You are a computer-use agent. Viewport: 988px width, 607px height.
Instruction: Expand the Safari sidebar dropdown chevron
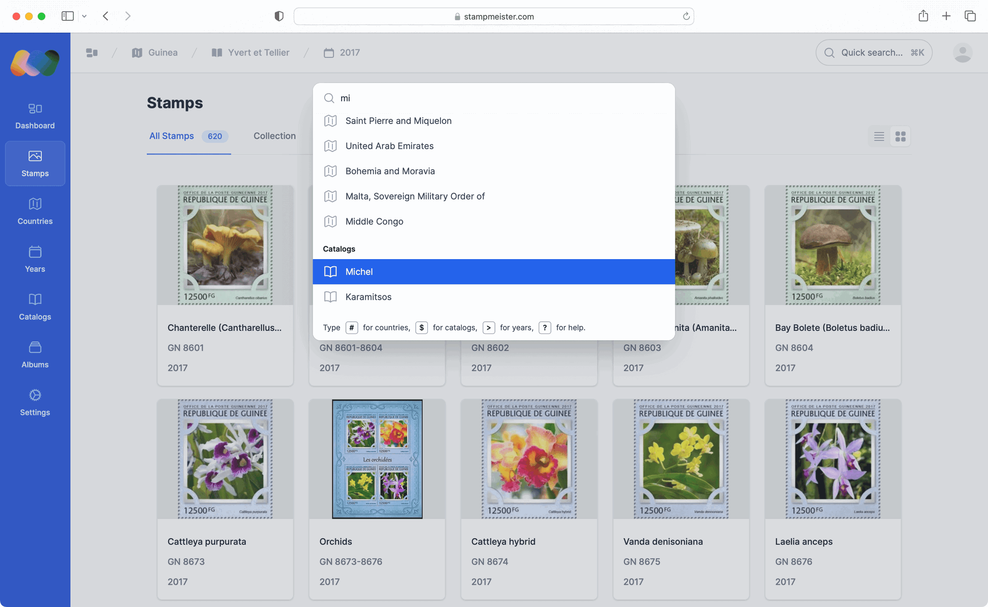[84, 16]
